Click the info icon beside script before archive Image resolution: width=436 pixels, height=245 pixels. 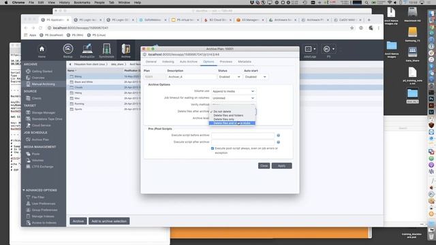pos(279,135)
